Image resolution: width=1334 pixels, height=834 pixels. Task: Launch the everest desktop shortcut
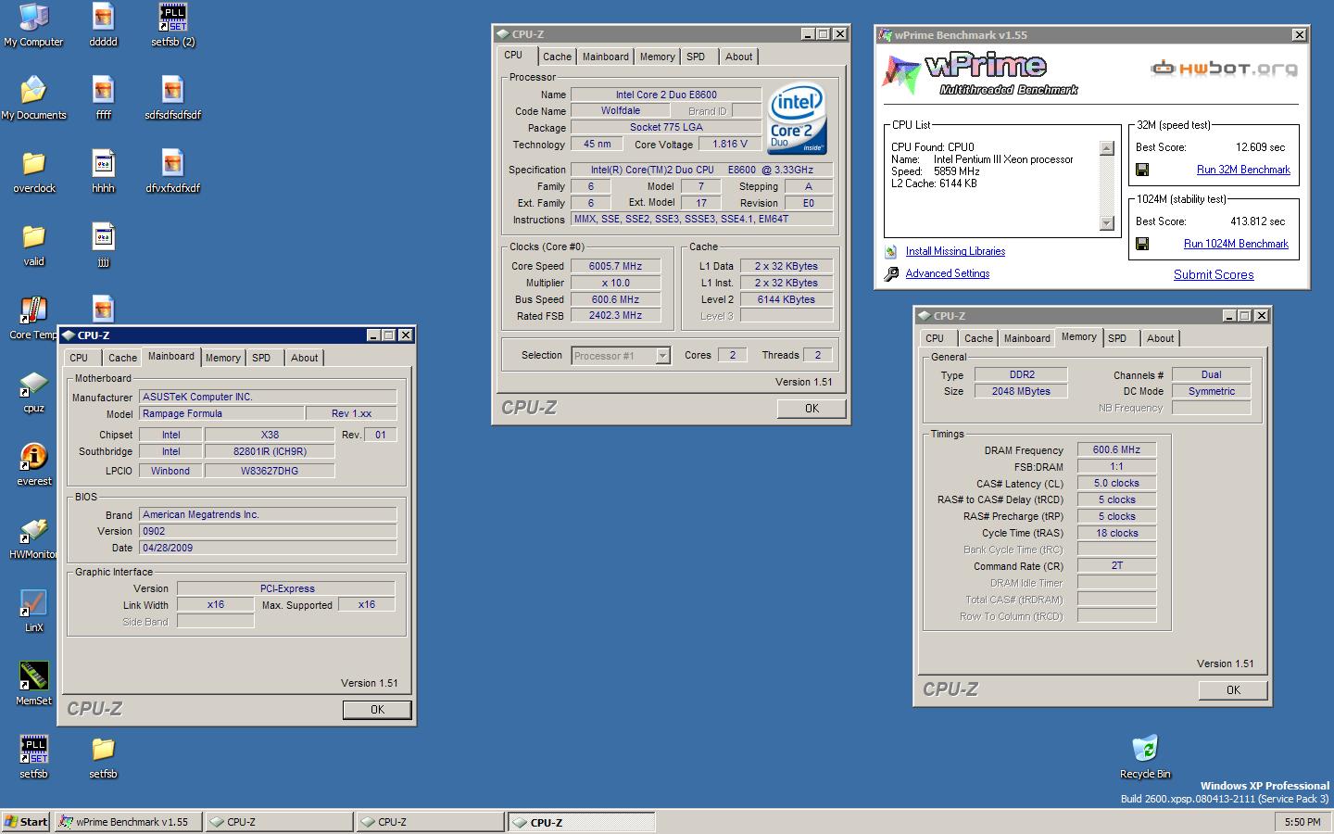pyautogui.click(x=33, y=464)
